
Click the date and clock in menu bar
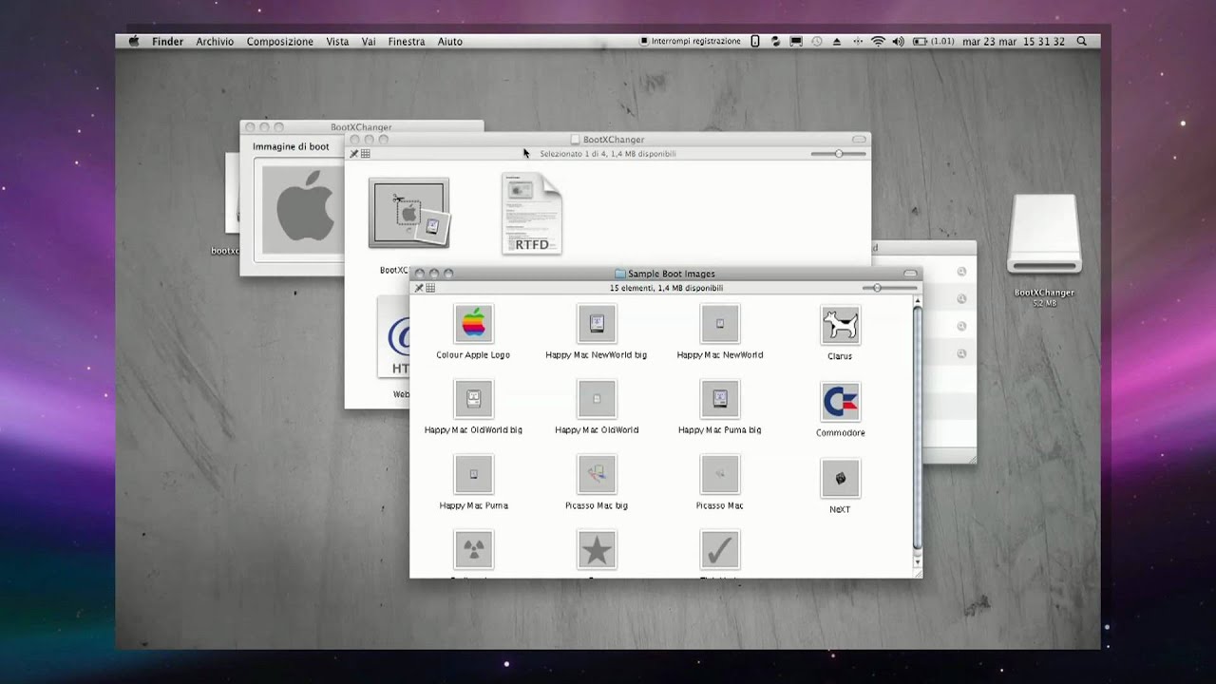[x=1013, y=42]
